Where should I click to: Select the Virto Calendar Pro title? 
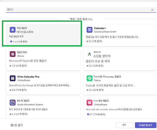tap(28, 77)
